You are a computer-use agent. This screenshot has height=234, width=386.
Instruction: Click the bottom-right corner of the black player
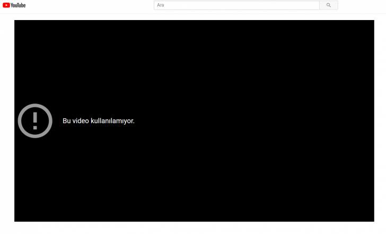coord(371,219)
